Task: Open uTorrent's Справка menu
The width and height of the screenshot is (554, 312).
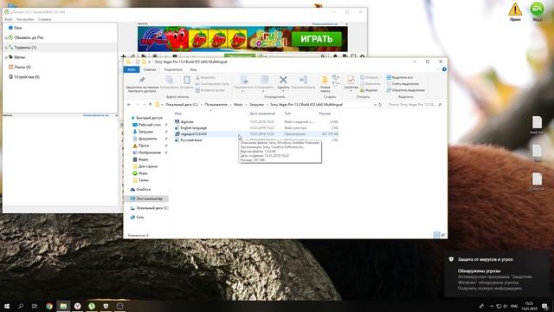Action: pos(44,19)
